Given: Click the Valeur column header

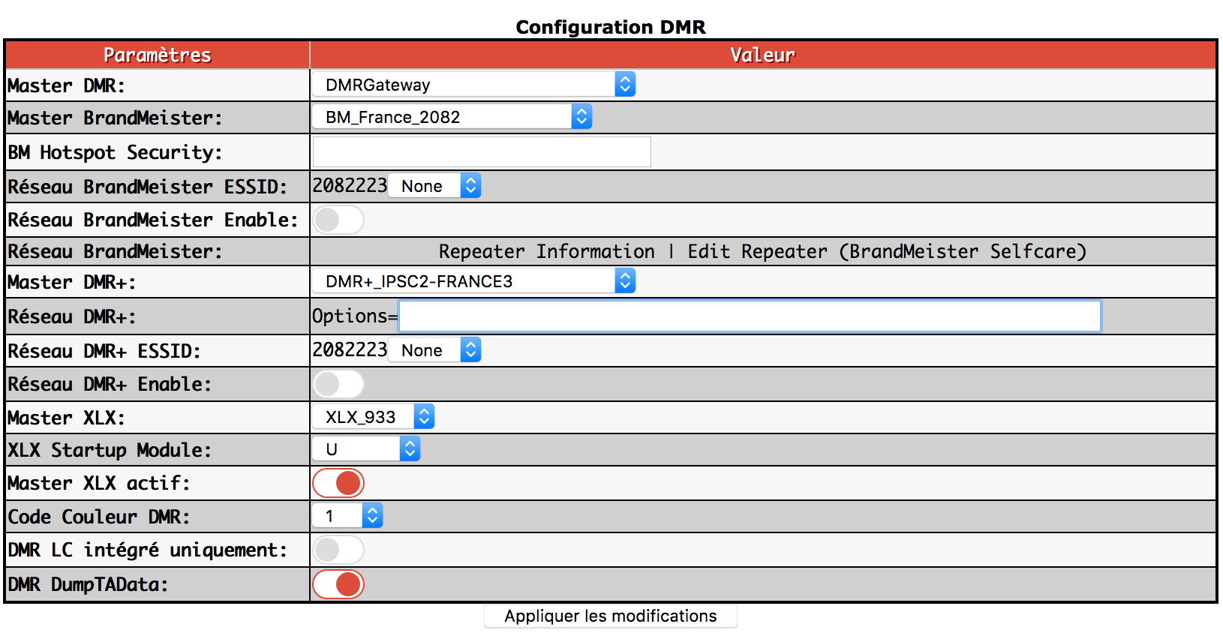Looking at the screenshot, I should click(762, 55).
